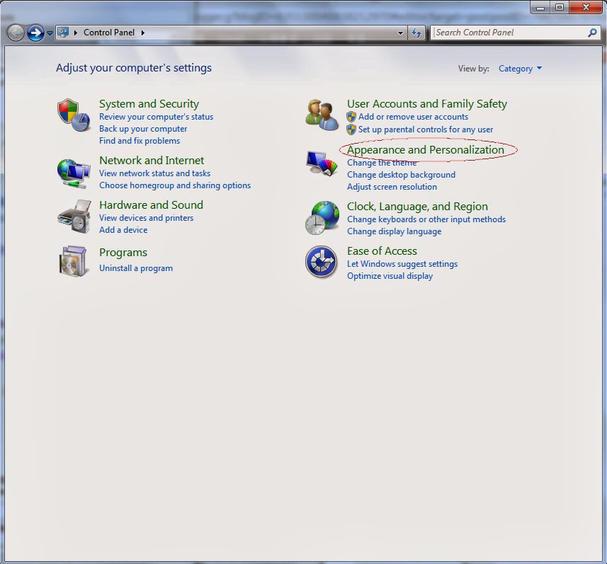Open Ease of Access heading
This screenshot has height=564, width=607.
click(x=382, y=251)
